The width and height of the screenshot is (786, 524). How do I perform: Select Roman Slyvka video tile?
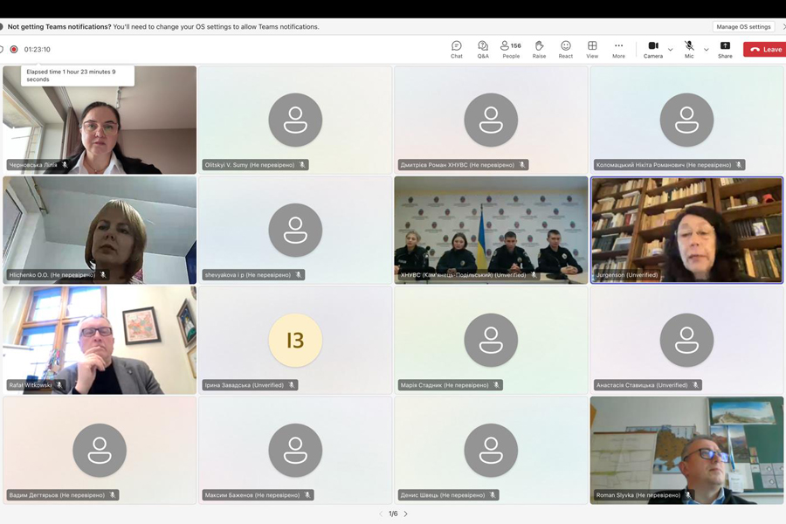(686, 451)
